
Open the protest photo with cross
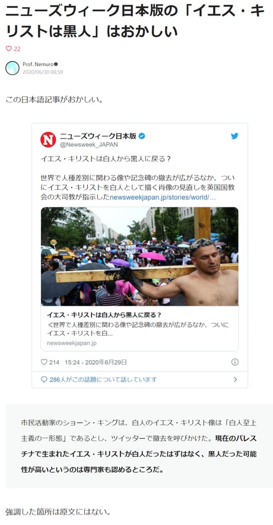tap(139, 257)
